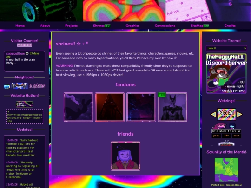251x188 pixels.
Task: Open the Commissions page
Action: (165, 26)
